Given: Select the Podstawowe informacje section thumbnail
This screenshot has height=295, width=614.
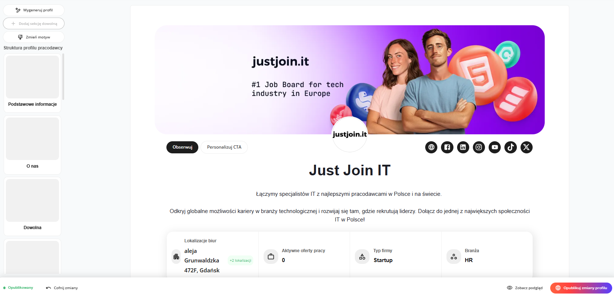Looking at the screenshot, I should [x=33, y=83].
